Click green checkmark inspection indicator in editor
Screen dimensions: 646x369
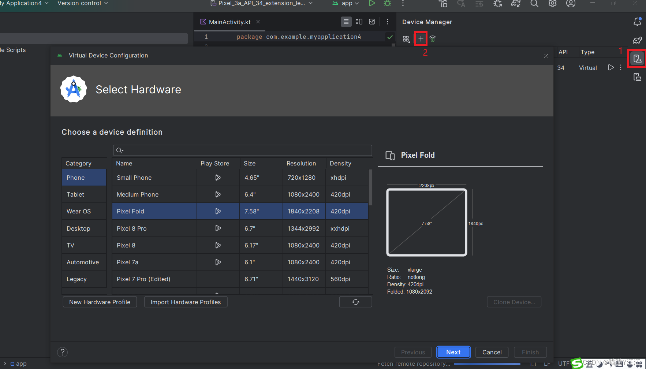pyautogui.click(x=390, y=37)
